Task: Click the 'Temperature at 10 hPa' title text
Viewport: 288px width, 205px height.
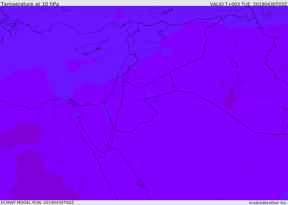Action: pyautogui.click(x=30, y=4)
